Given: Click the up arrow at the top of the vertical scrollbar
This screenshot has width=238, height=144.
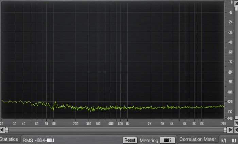Looking at the screenshot, I should (236, 4).
